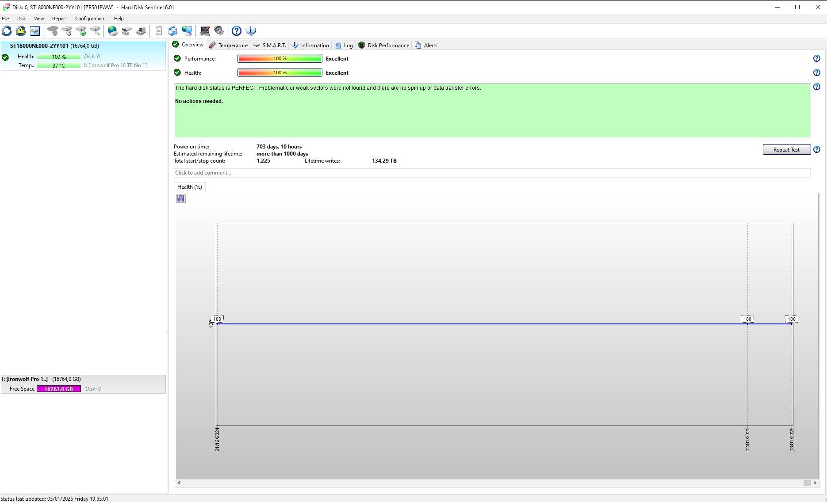Click the blue info bubble toolbar icon
This screenshot has height=502, width=827.
click(x=251, y=31)
